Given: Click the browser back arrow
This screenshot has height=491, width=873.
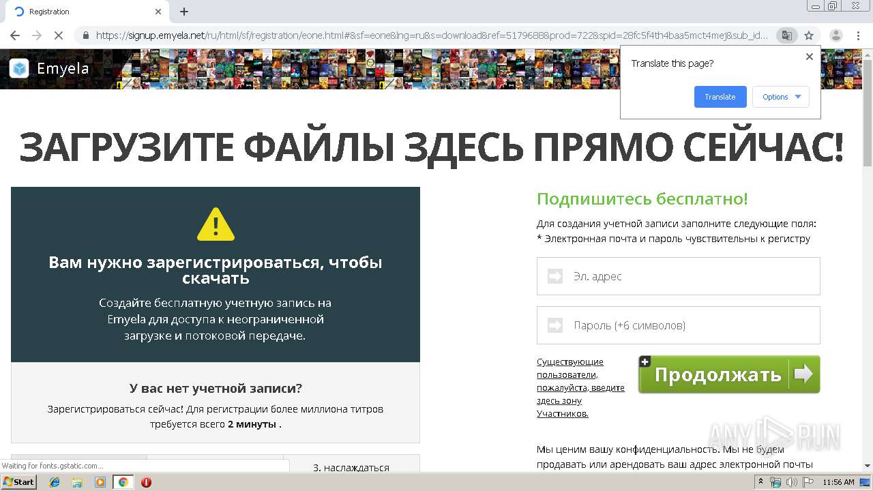Looking at the screenshot, I should pos(15,35).
